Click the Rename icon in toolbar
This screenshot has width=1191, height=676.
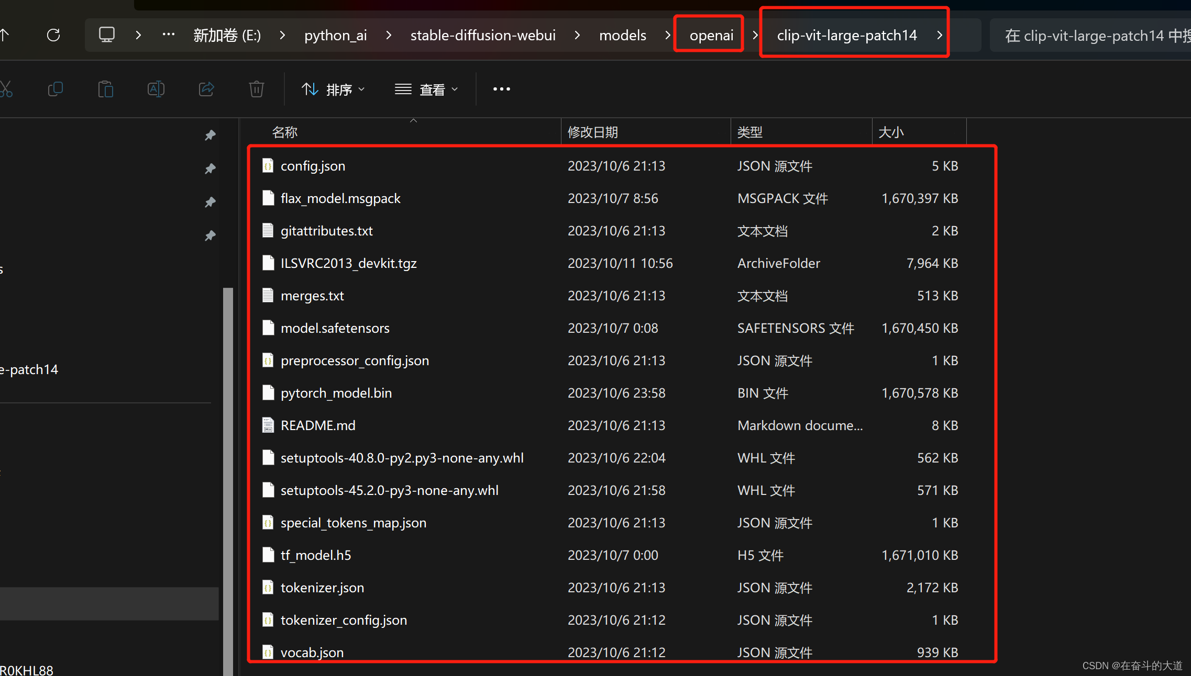(156, 89)
